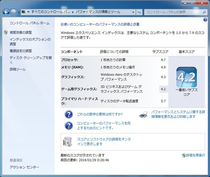Open アクション センター link
Screen dimensions: 210x177
pyautogui.click(x=24, y=167)
